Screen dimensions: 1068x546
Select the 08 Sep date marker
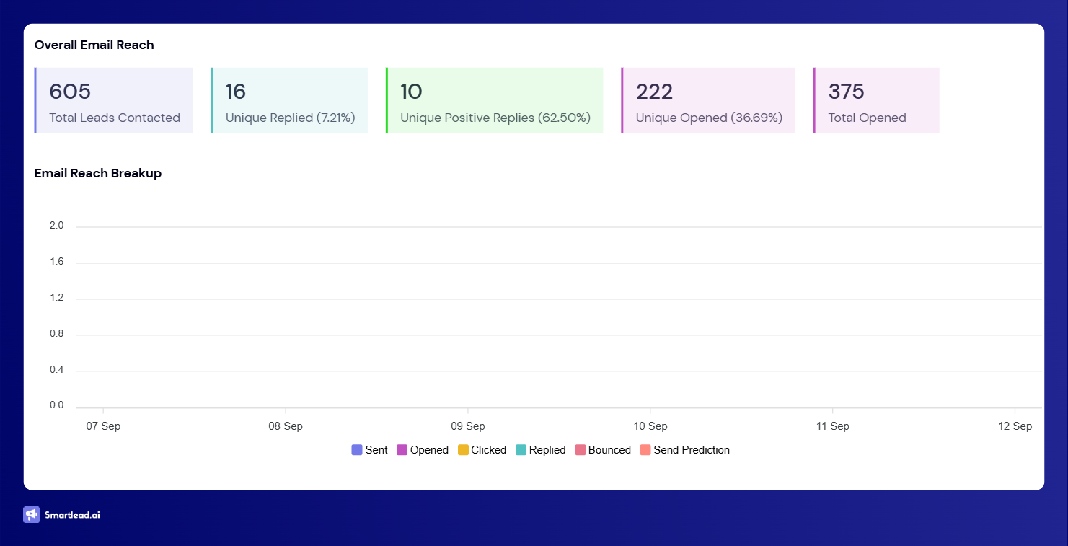coord(286,426)
